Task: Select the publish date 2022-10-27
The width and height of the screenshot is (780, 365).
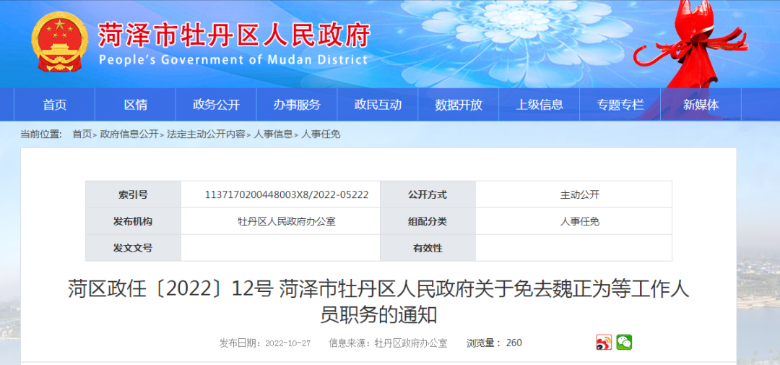Action: point(288,343)
